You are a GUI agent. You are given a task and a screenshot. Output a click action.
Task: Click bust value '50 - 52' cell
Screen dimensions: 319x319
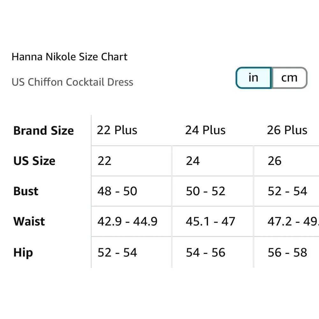[206, 191]
